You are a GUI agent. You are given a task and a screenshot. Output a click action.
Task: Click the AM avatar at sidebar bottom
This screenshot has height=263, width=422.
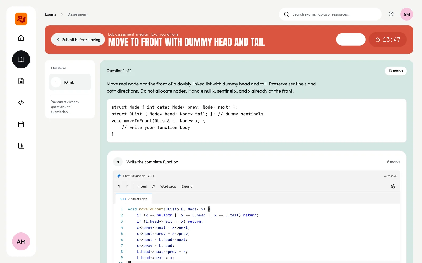coord(21,241)
